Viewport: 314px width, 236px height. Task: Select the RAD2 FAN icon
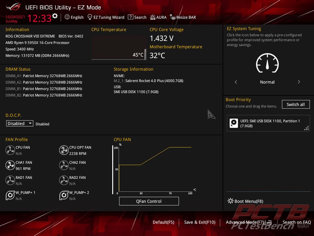coord(64,180)
